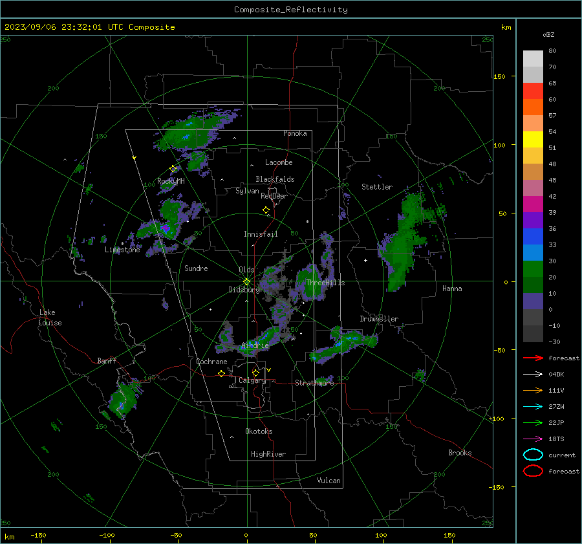Screen dimensions: 582x544
Task: Select the Lacombe map label
Action: click(279, 162)
